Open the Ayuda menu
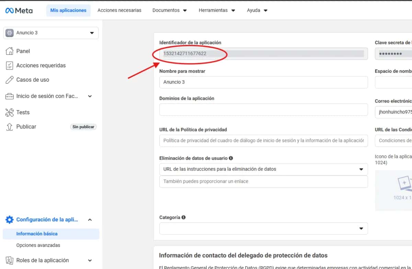Image resolution: width=412 pixels, height=269 pixels. tap(257, 10)
